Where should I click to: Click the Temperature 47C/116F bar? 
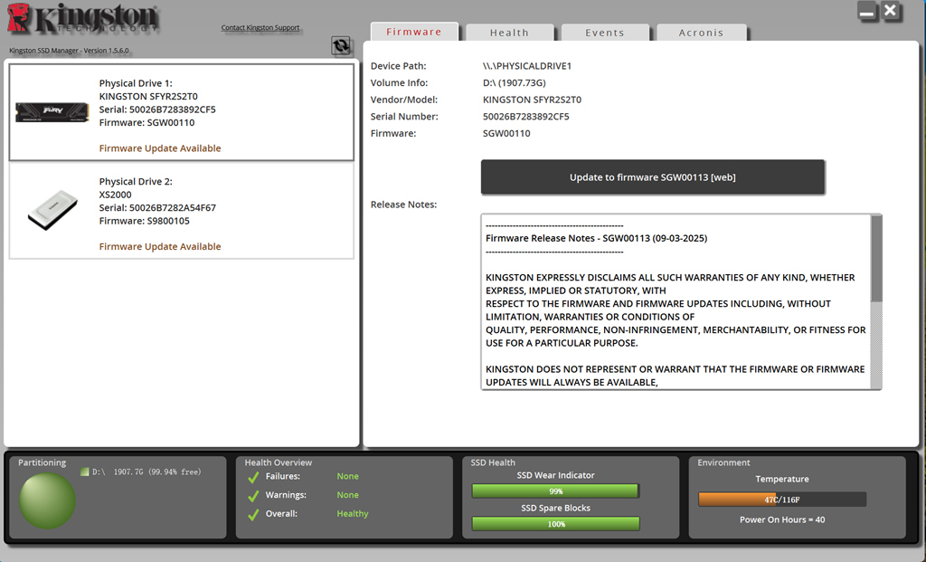coord(782,500)
